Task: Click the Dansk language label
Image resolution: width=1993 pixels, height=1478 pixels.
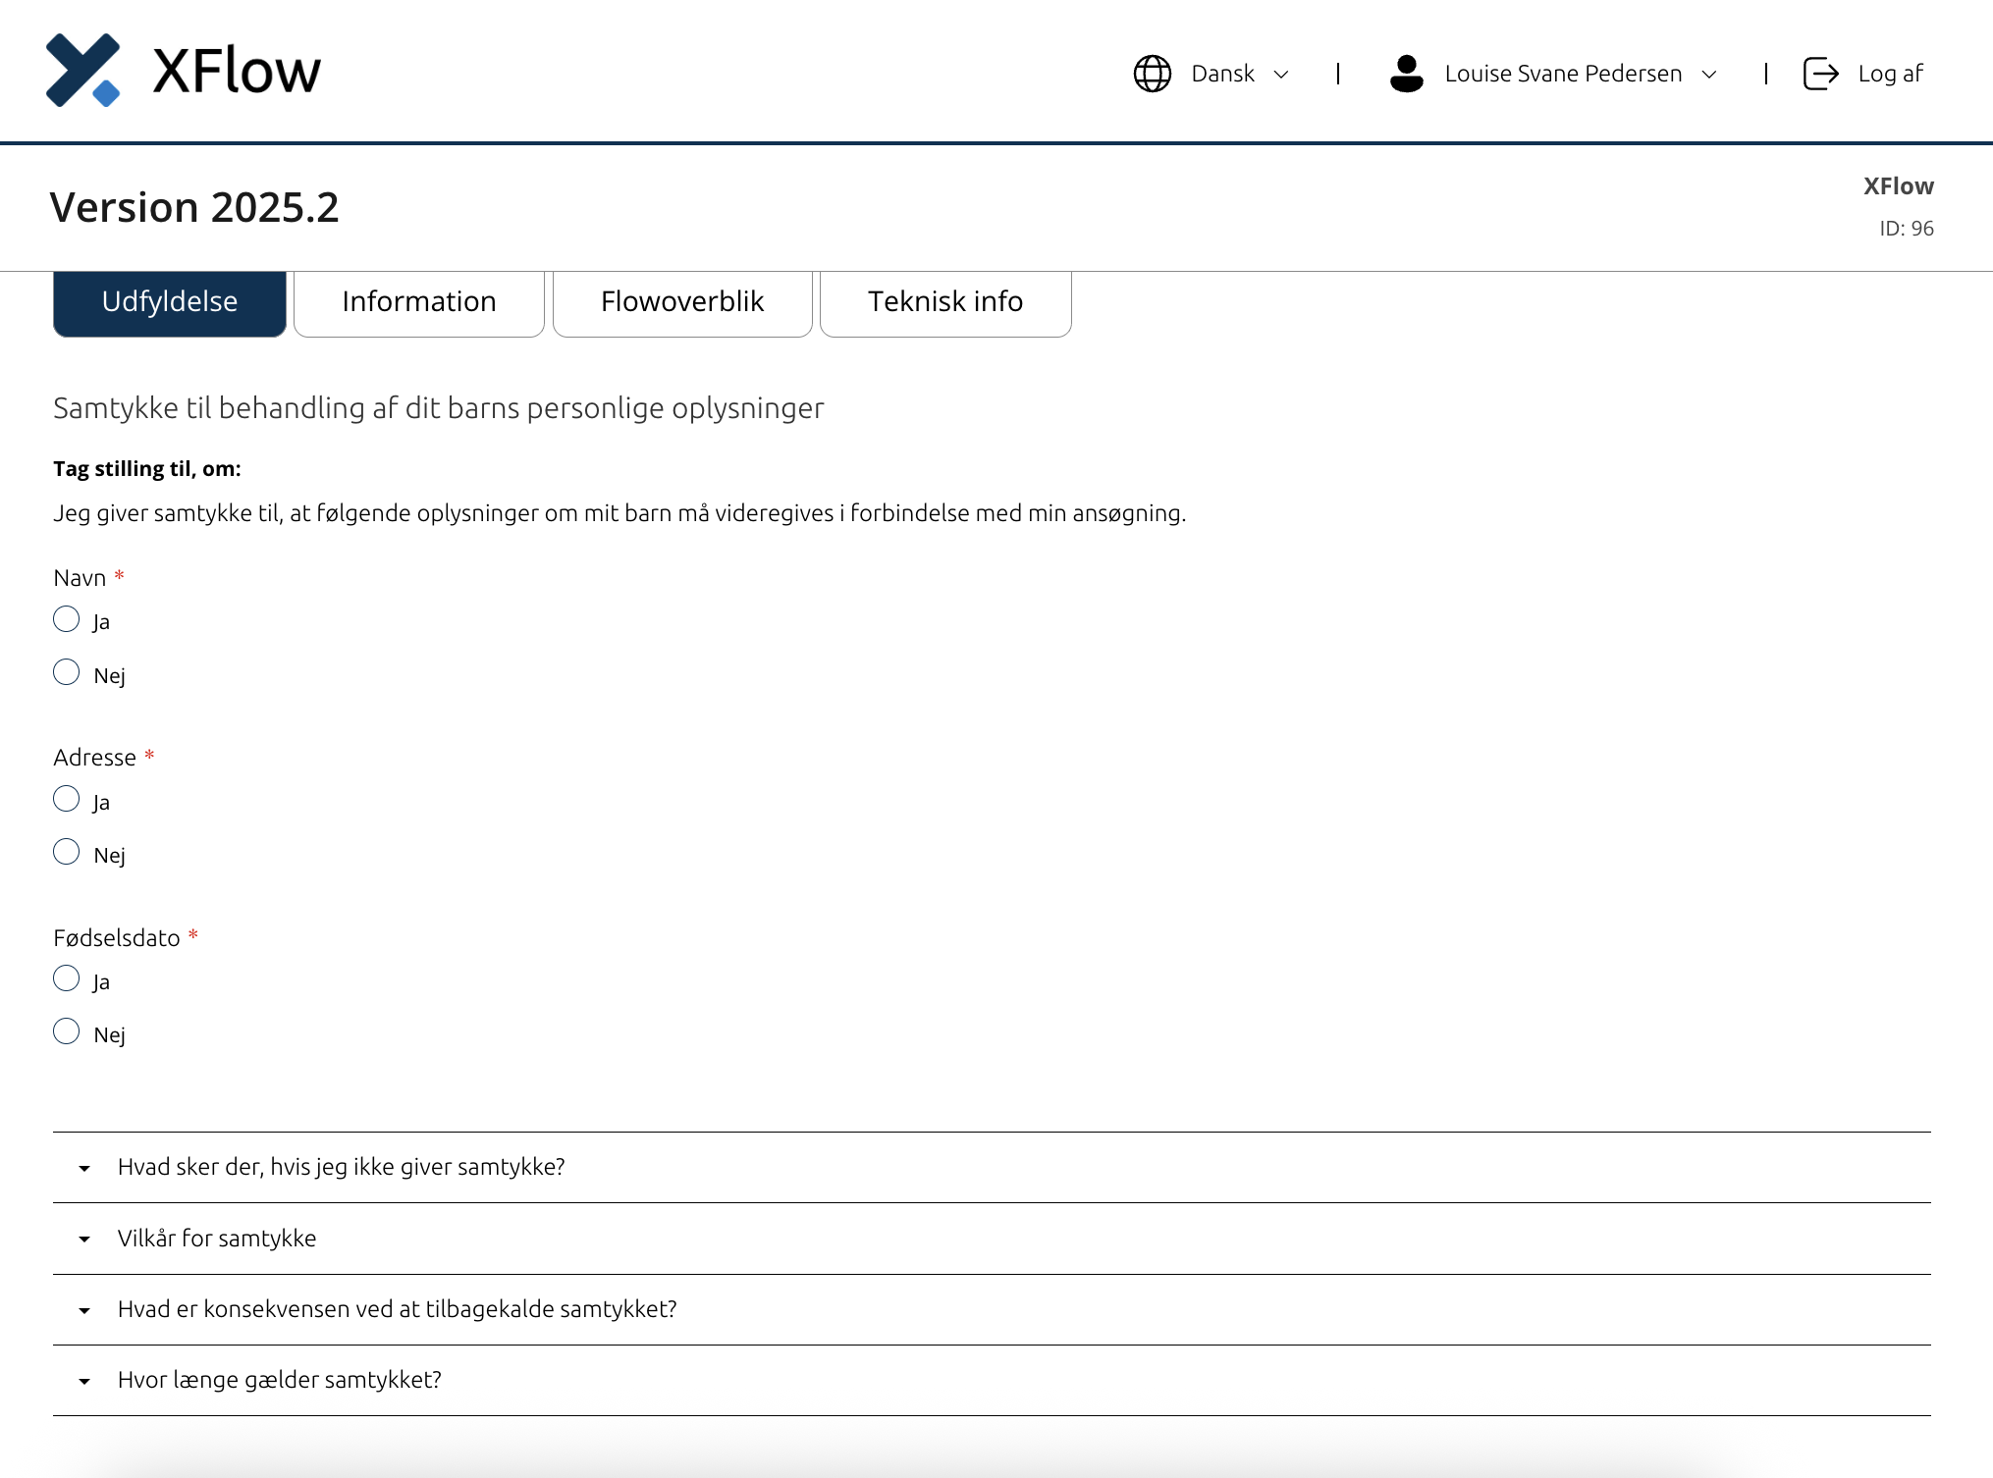Action: tap(1221, 74)
